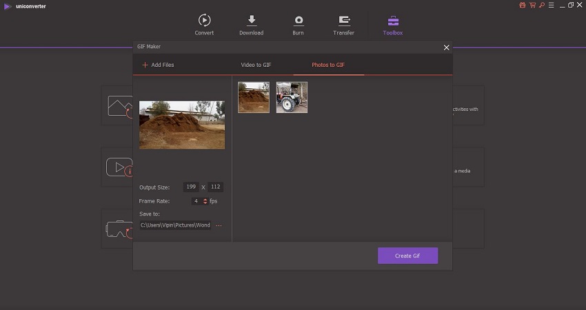This screenshot has width=586, height=310.
Task: Switch to Video to GIF tab
Action: click(x=255, y=65)
